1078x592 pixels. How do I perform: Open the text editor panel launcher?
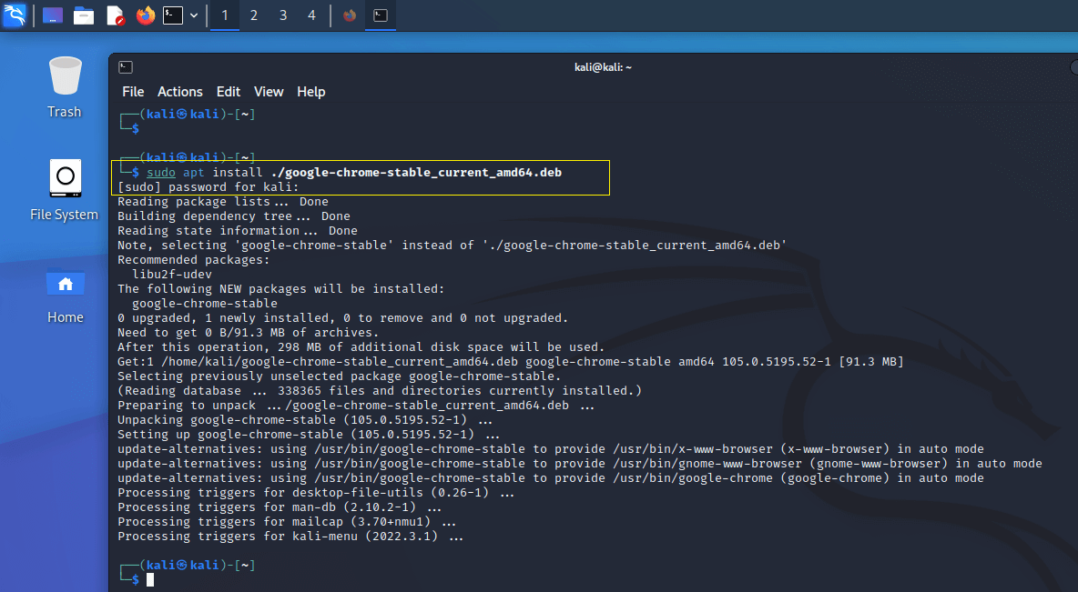115,15
